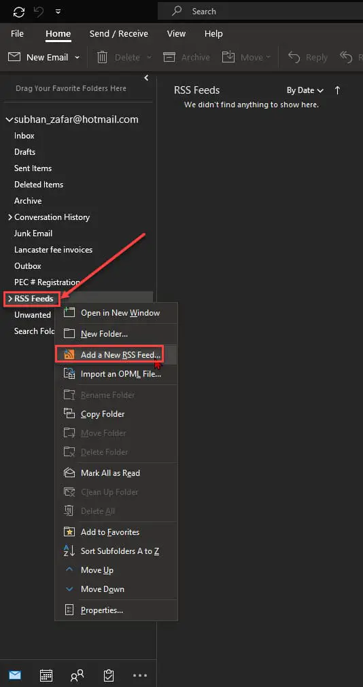Click the Send/Receive sync icon in title bar
363x687 pixels.
(19, 12)
